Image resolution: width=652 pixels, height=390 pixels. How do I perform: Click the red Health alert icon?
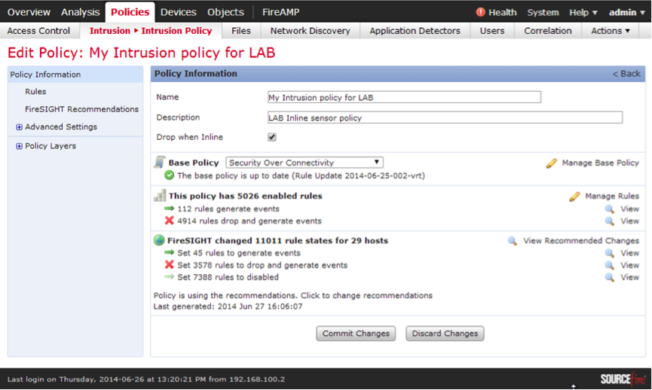click(480, 12)
